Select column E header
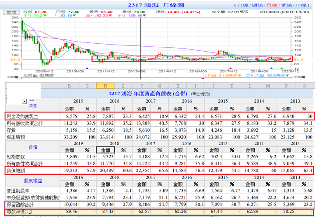 pyautogui.click(x=123, y=86)
